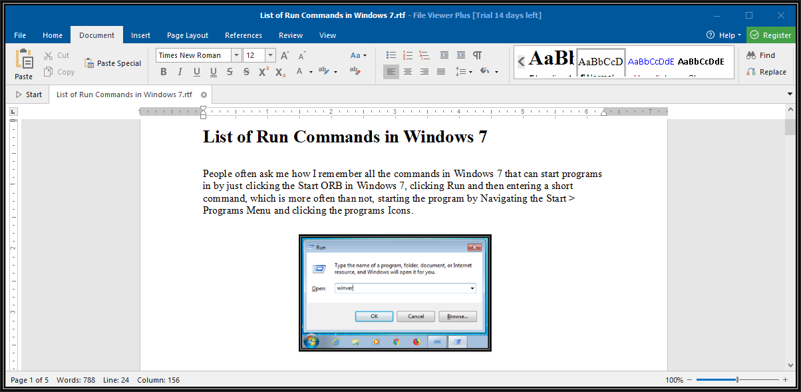Screen dimensions: 801x392
Task: Apply the blue hyperlink style from the gallery
Action: coord(651,62)
